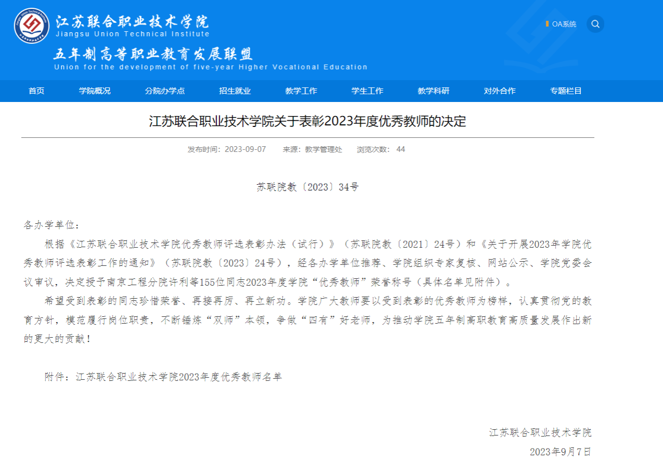The width and height of the screenshot is (663, 474).
Task: Open the 学院概况 menu item
Action: pos(95,91)
